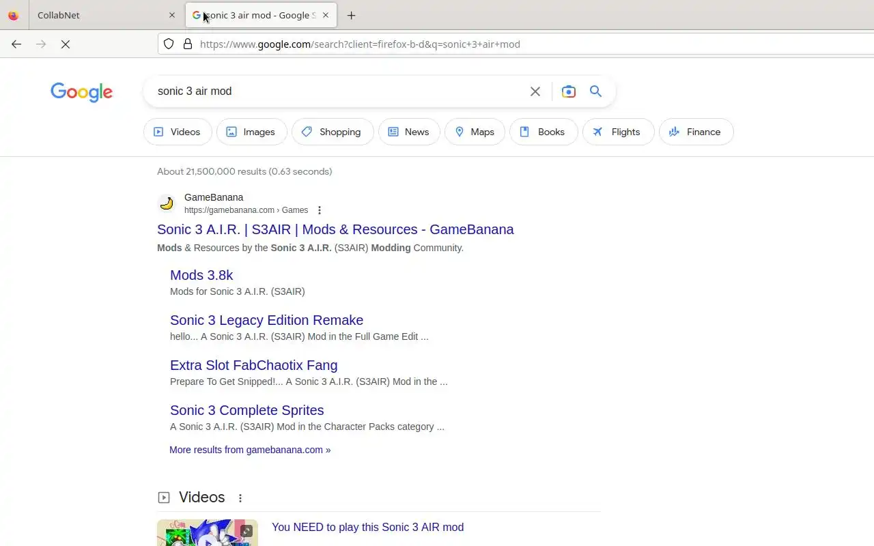Go back to previous page
This screenshot has width=874, height=546.
point(16,44)
